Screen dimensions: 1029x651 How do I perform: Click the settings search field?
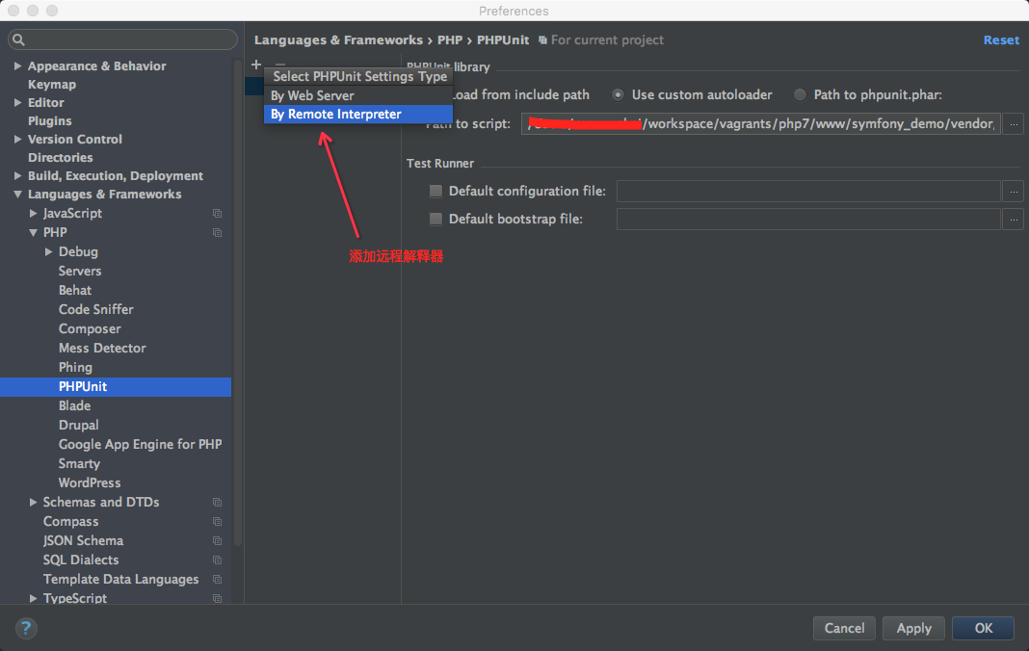click(x=121, y=39)
